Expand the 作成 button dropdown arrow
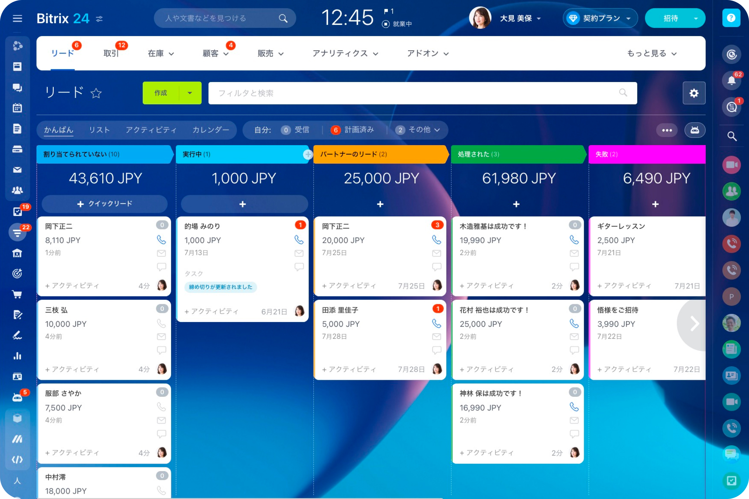 tap(190, 93)
